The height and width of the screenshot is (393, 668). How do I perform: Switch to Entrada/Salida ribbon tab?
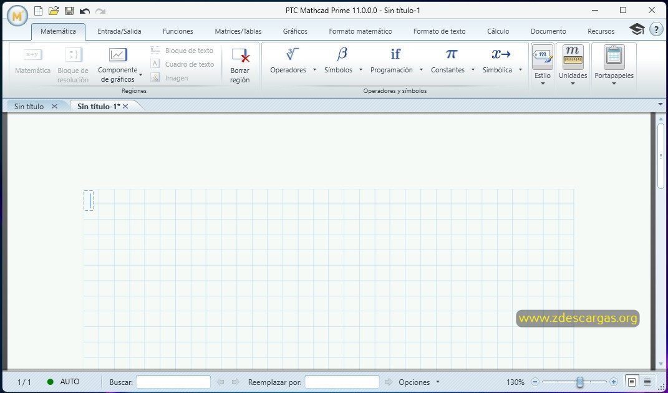[x=119, y=31]
